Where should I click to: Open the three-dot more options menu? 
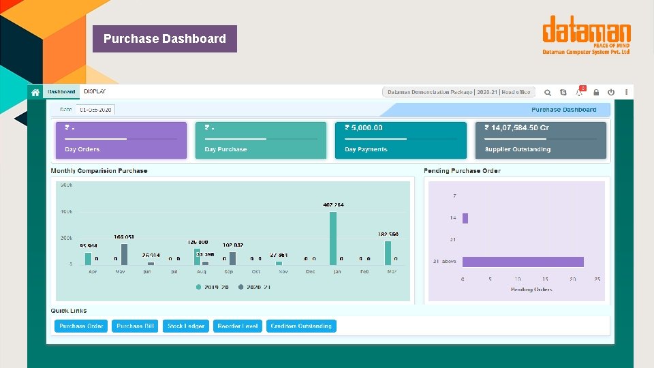[627, 92]
